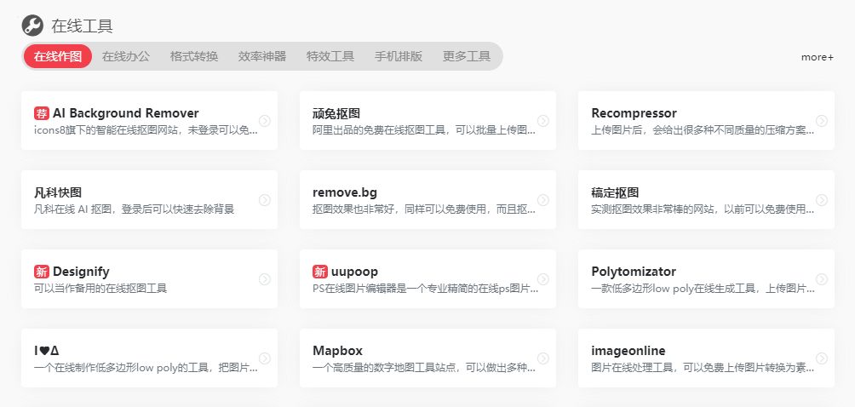Click the 在线工具 section heading
This screenshot has width=855, height=407.
pos(83,26)
